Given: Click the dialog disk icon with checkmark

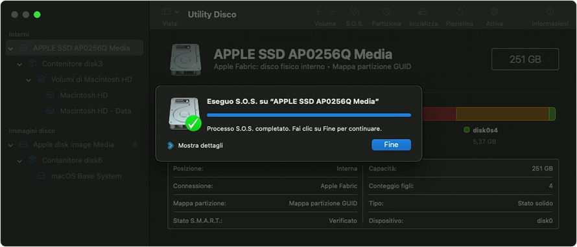Looking at the screenshot, I should [x=185, y=114].
